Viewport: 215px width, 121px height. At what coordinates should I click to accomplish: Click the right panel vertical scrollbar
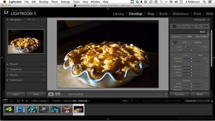click(211, 48)
